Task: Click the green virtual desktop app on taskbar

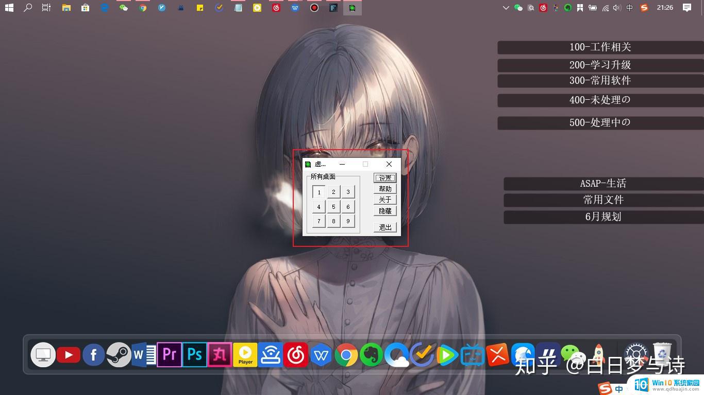Action: tap(353, 8)
